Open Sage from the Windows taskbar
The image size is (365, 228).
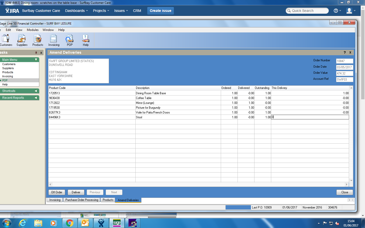117,223
